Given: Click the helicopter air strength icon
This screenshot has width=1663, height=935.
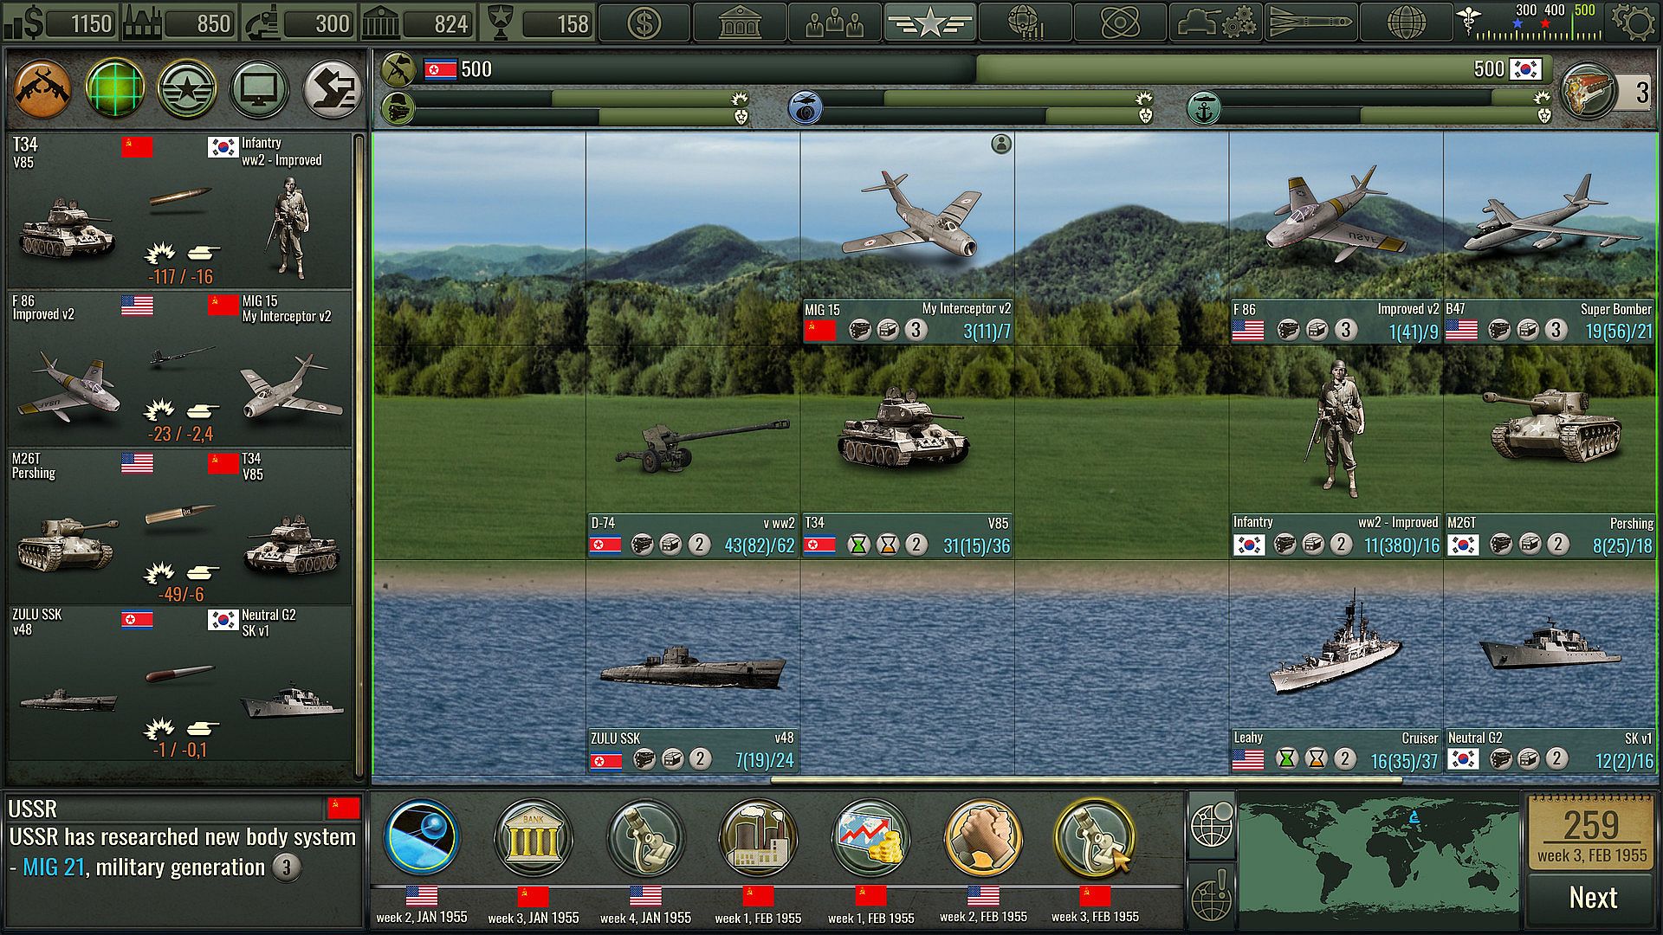Looking at the screenshot, I should 806,109.
